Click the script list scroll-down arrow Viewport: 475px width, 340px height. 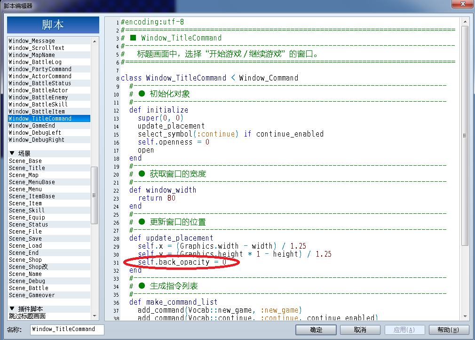[x=95, y=316]
